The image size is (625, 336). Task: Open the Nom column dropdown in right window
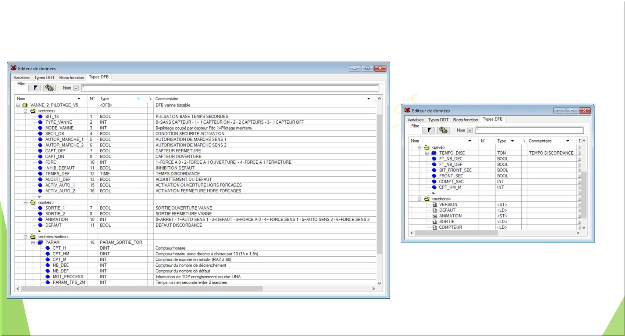470,141
